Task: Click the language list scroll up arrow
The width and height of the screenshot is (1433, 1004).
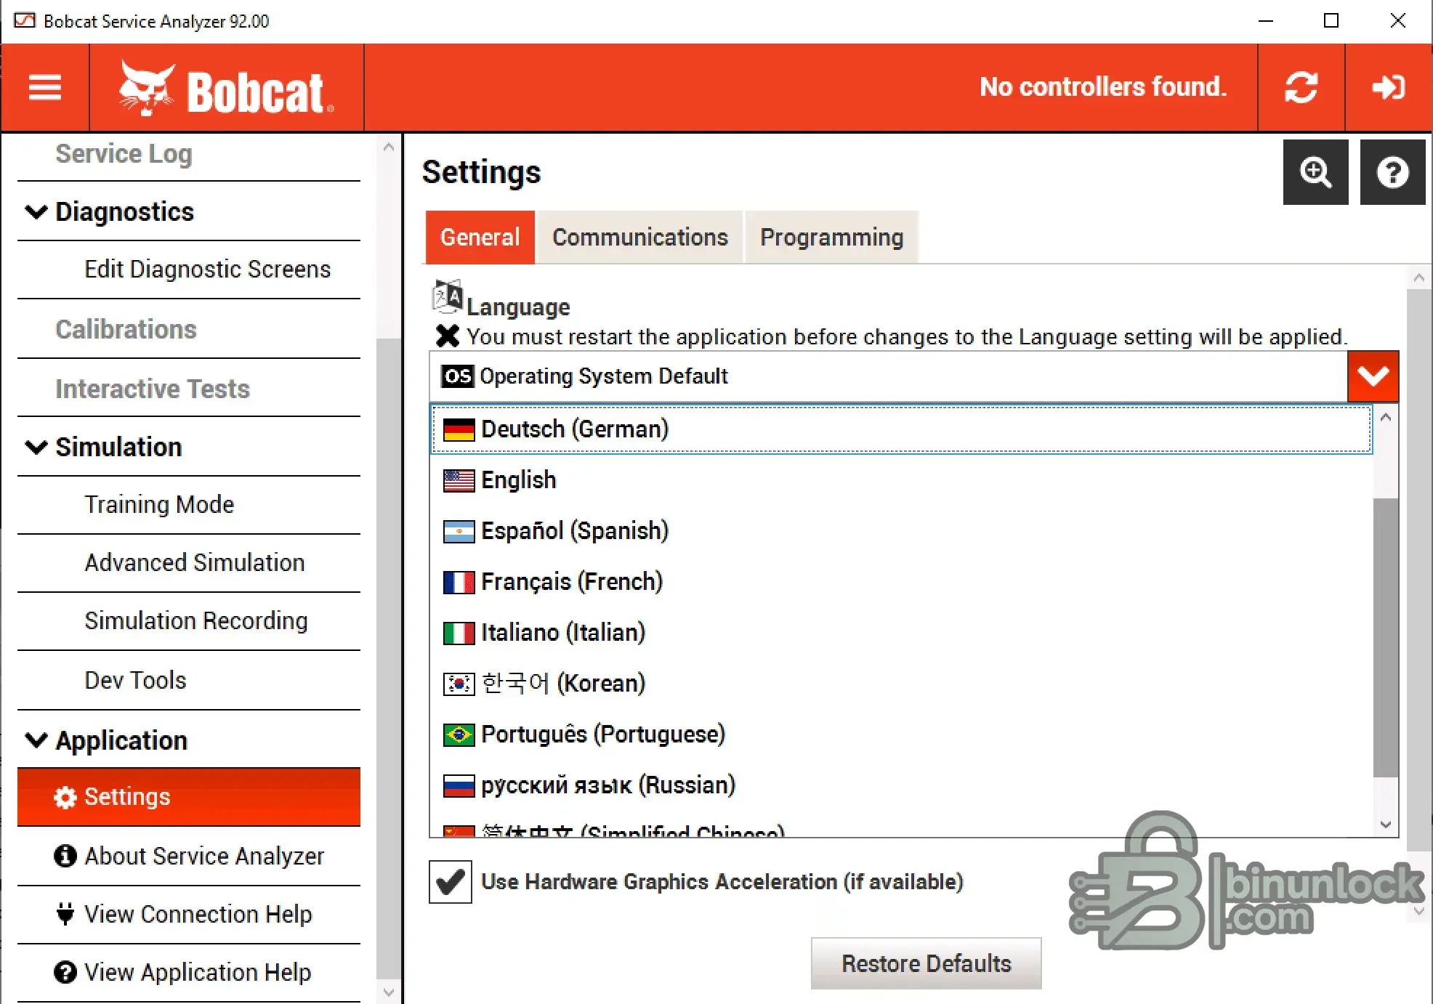Action: [1386, 417]
